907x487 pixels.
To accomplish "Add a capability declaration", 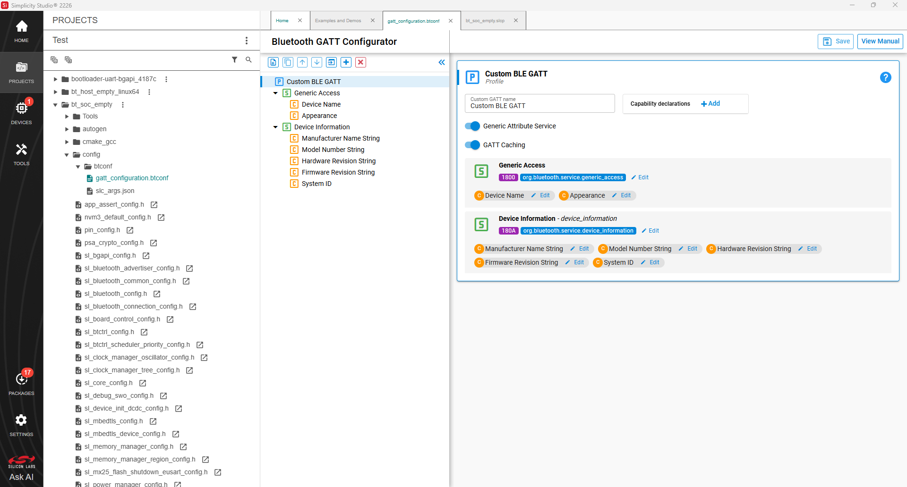I will tap(710, 104).
